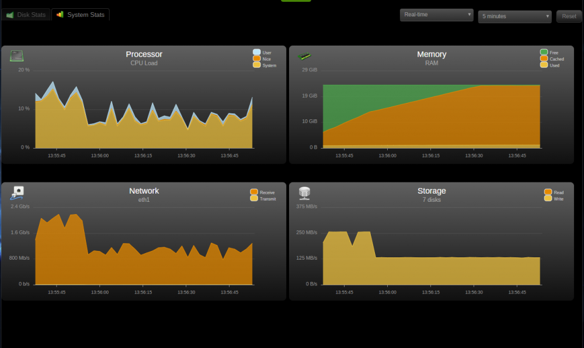Viewport: 584px width, 348px height.
Task: Click the 20 % axis label
Action: [24, 70]
